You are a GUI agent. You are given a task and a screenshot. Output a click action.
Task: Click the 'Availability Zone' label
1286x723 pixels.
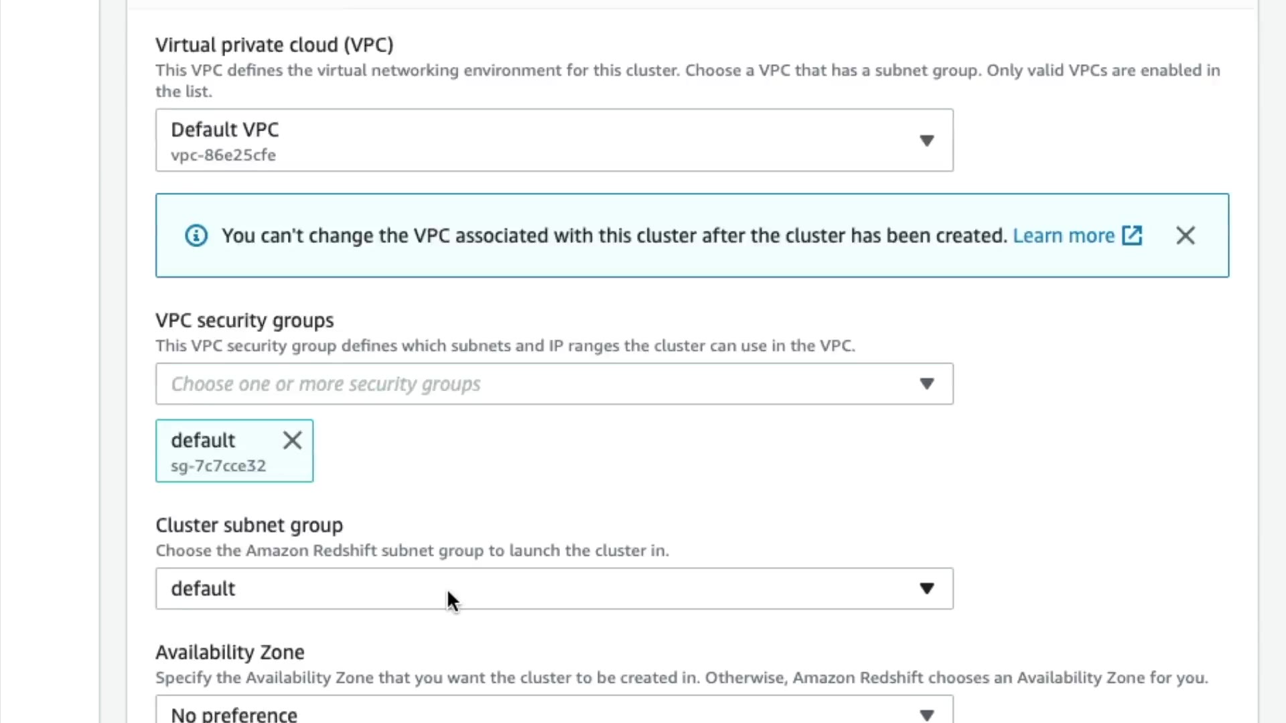(230, 653)
